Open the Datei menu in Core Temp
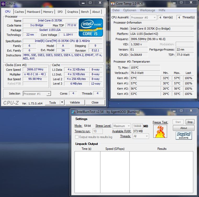Screen dimensions: 199x197 point(116,10)
